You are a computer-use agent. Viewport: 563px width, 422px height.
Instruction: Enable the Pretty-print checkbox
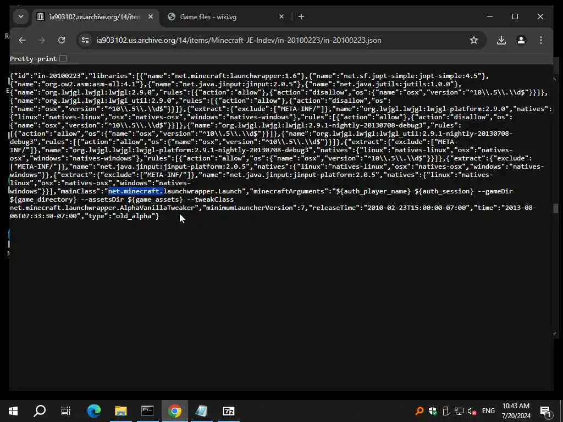63,58
